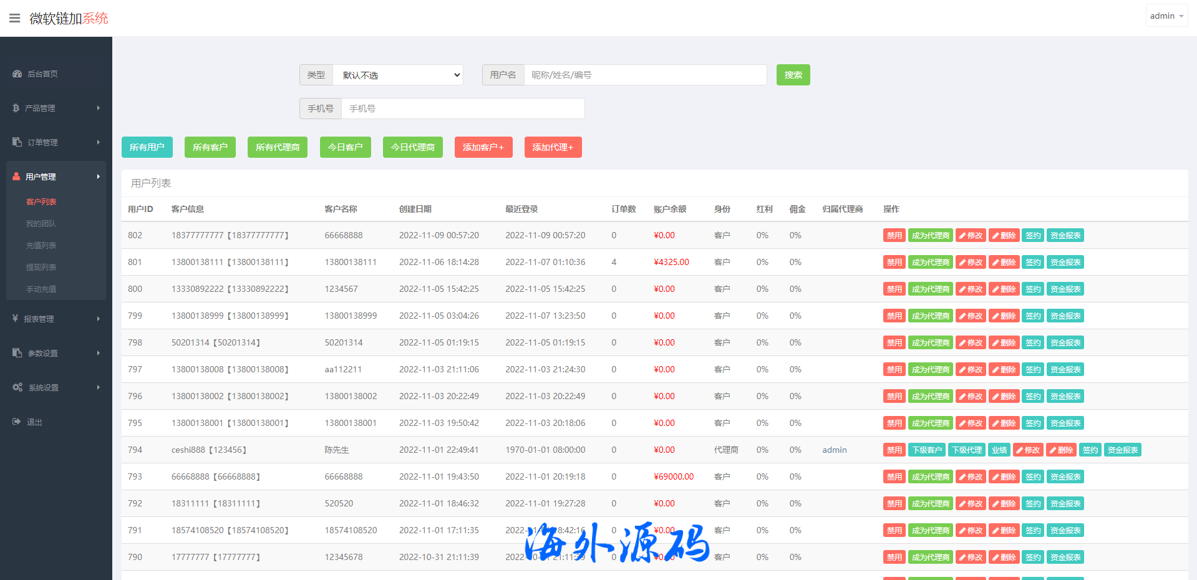
Task: Click the user icon beside 用户管理
Action: coord(17,176)
